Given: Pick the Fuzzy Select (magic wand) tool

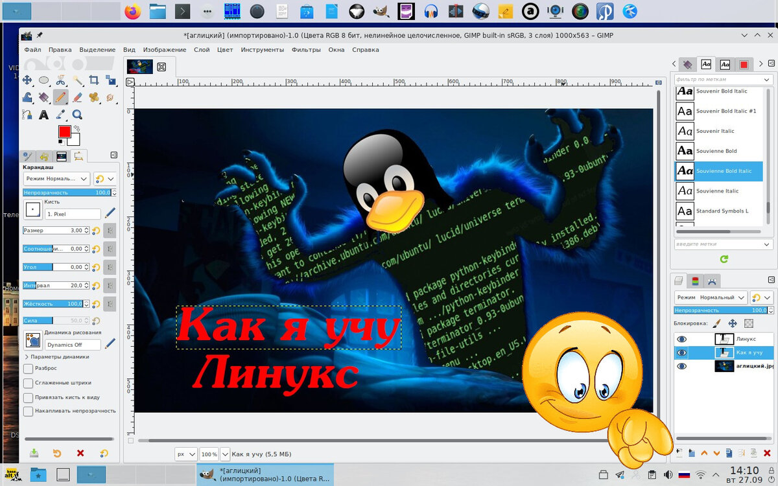Looking at the screenshot, I should coord(78,80).
